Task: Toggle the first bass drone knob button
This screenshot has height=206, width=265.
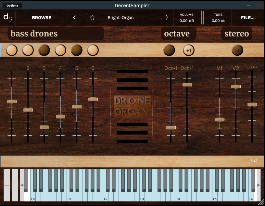Action: click(x=12, y=50)
